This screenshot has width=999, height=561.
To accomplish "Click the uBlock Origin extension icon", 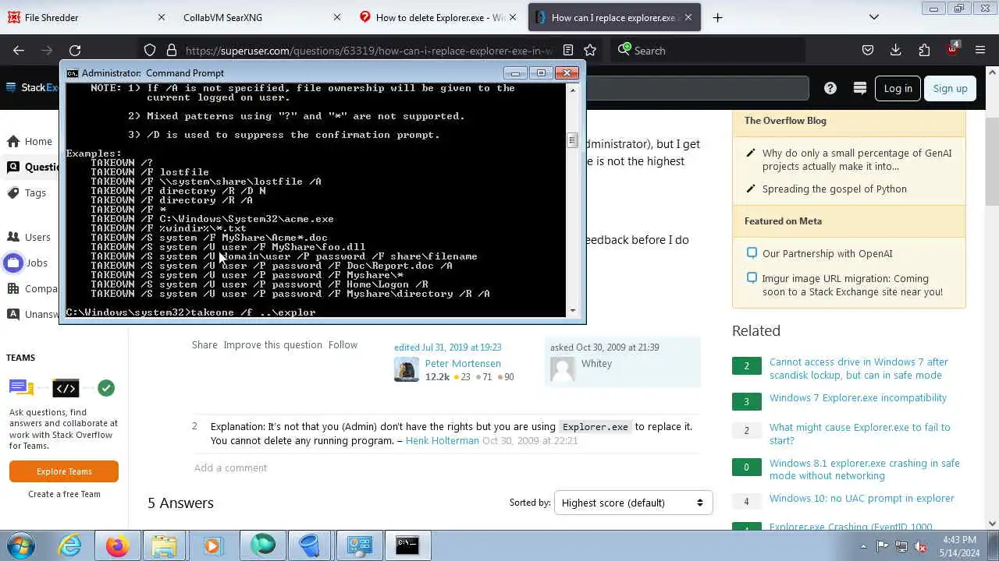I will (952, 49).
